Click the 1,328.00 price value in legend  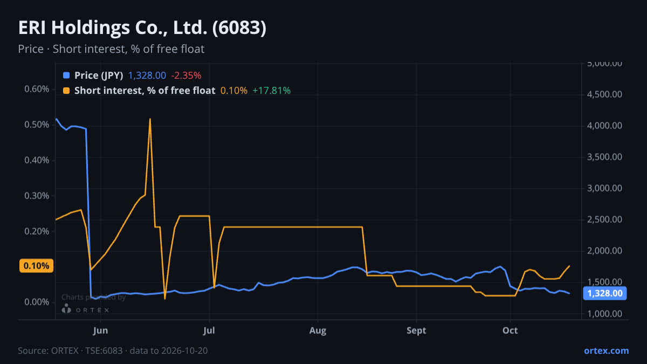147,75
